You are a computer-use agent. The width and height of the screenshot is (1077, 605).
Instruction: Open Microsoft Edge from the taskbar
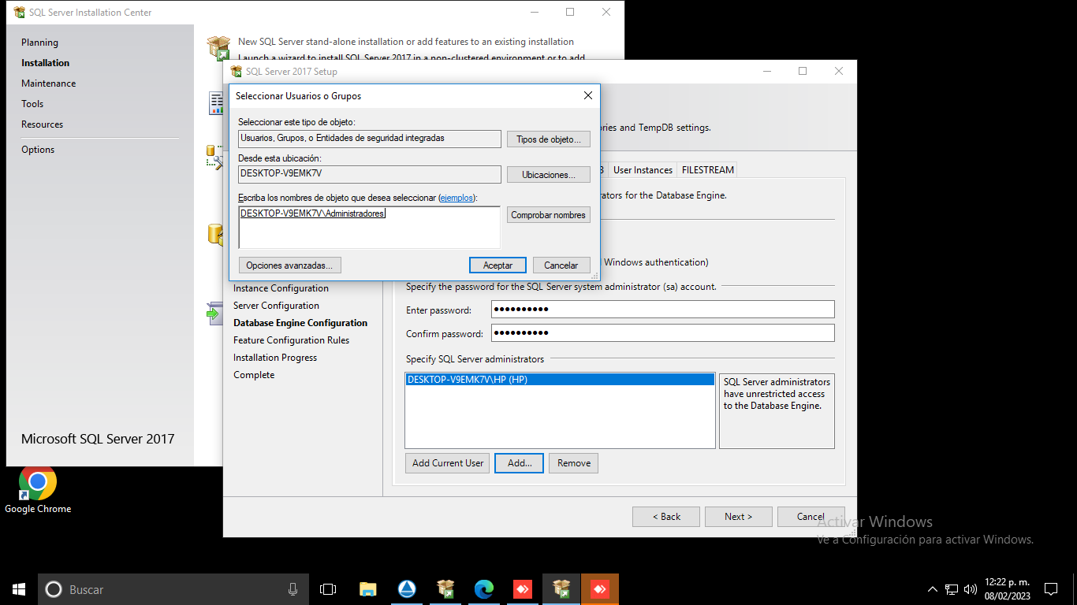pos(484,589)
